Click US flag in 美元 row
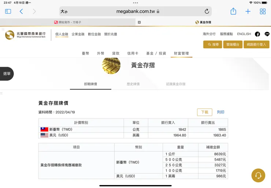The width and height of the screenshot is (271, 188). tap(44, 135)
